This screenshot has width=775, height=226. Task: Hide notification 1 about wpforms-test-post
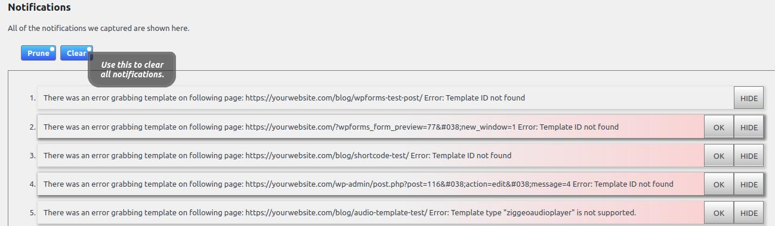(749, 98)
